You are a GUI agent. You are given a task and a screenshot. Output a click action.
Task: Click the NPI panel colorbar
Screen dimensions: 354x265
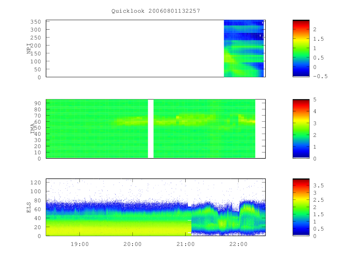[x=301, y=48]
